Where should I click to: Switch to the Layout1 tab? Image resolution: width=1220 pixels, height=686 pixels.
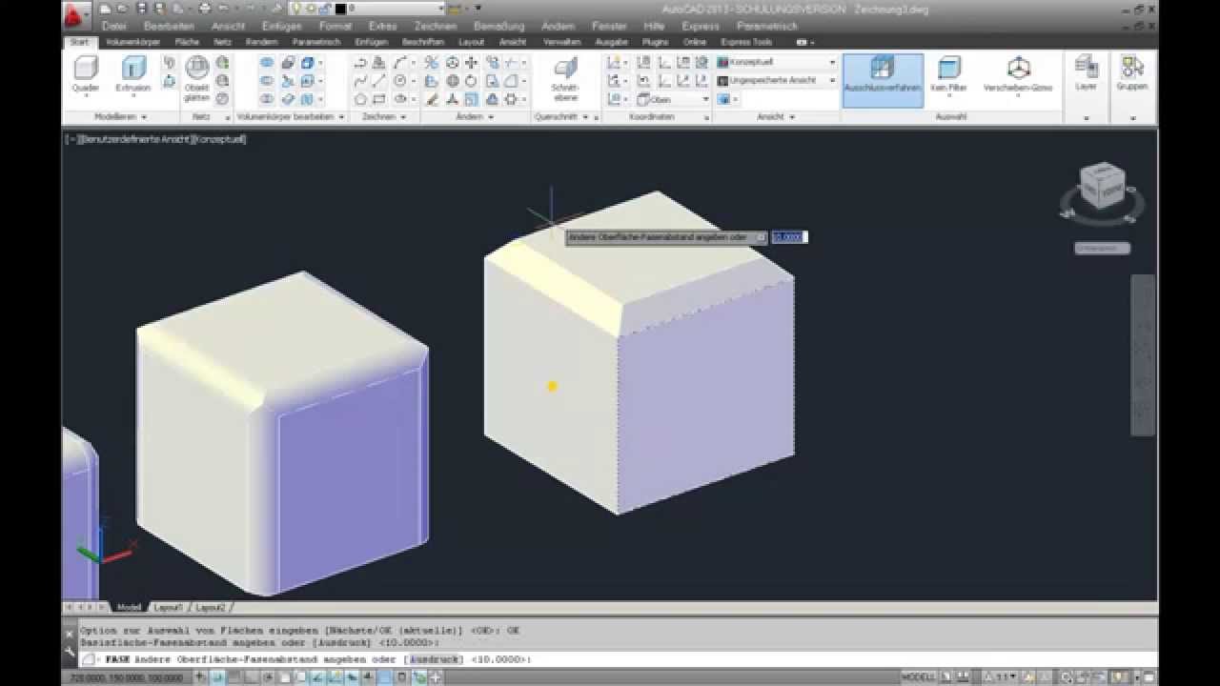(168, 607)
